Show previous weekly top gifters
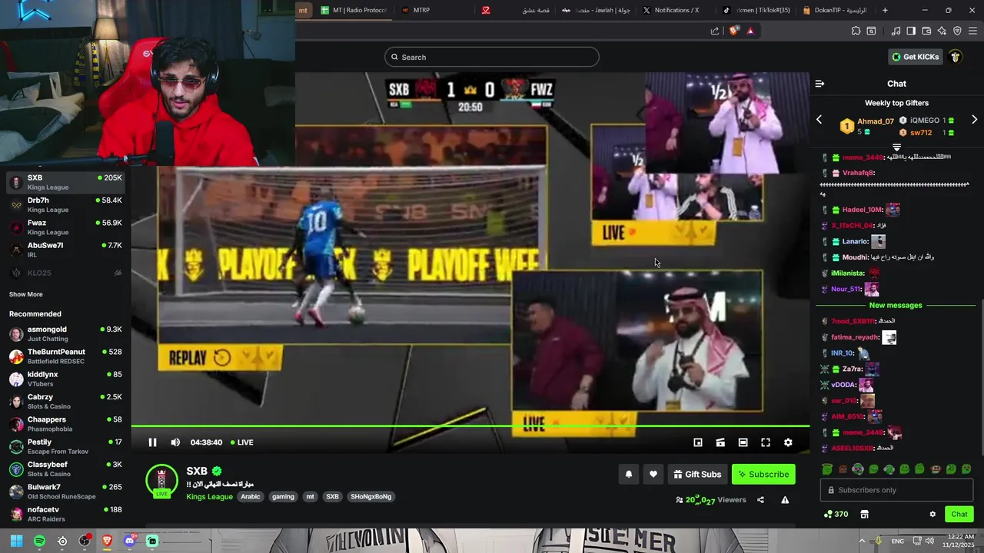The height and width of the screenshot is (553, 984). [x=819, y=120]
